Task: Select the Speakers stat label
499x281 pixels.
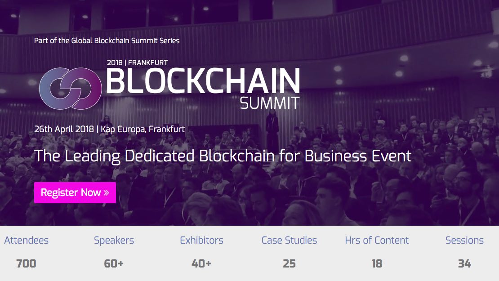Action: coord(114,241)
